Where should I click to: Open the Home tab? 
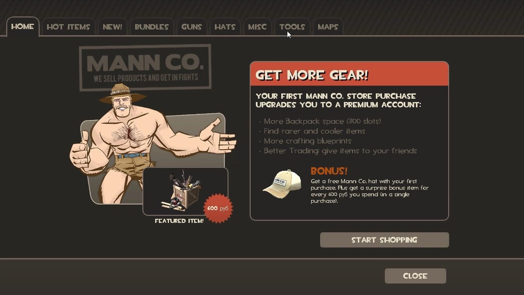[x=23, y=27]
